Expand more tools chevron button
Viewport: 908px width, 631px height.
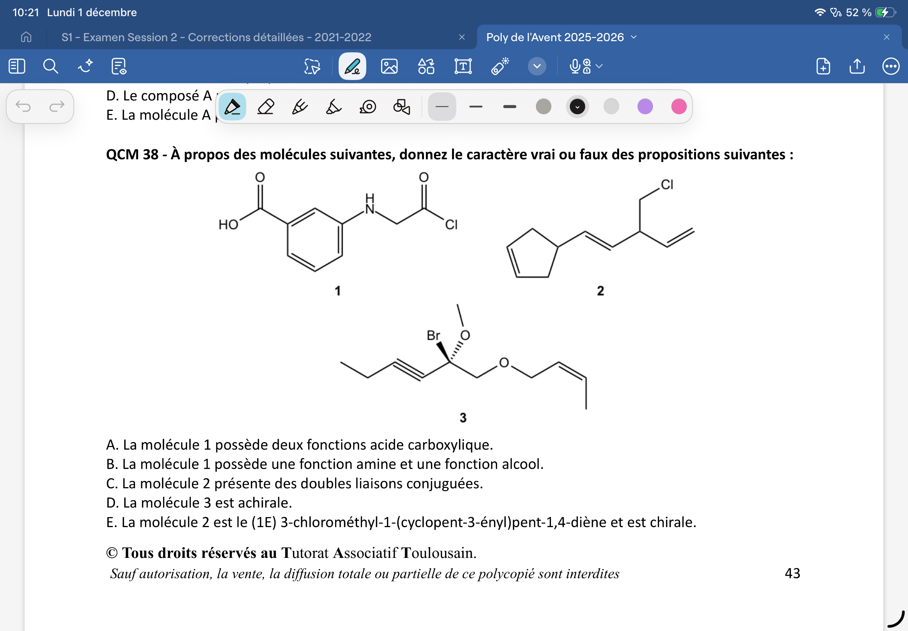[537, 66]
